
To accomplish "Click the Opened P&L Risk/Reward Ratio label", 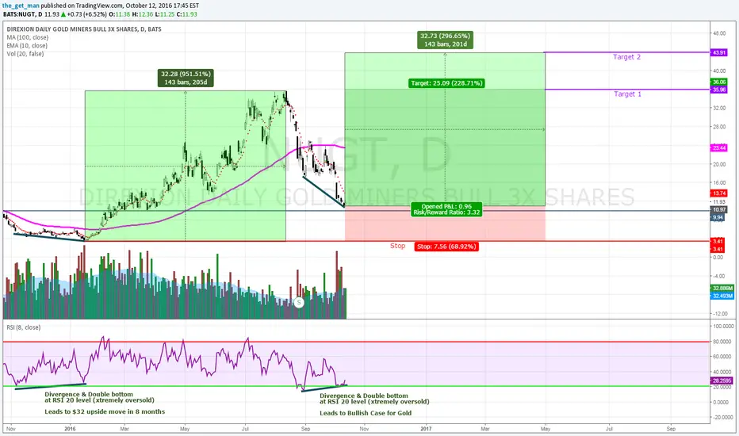I will click(446, 209).
